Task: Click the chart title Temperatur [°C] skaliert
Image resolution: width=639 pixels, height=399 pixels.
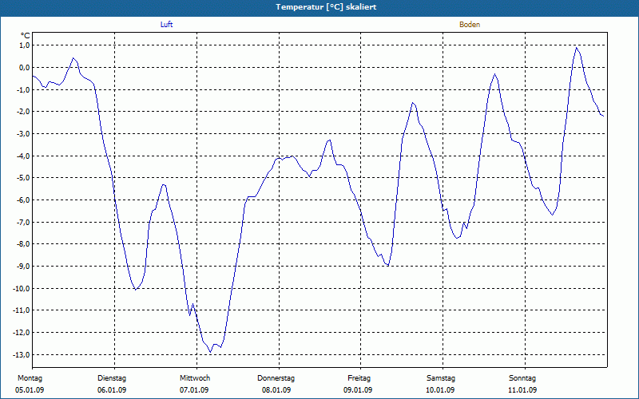Action: coord(326,7)
